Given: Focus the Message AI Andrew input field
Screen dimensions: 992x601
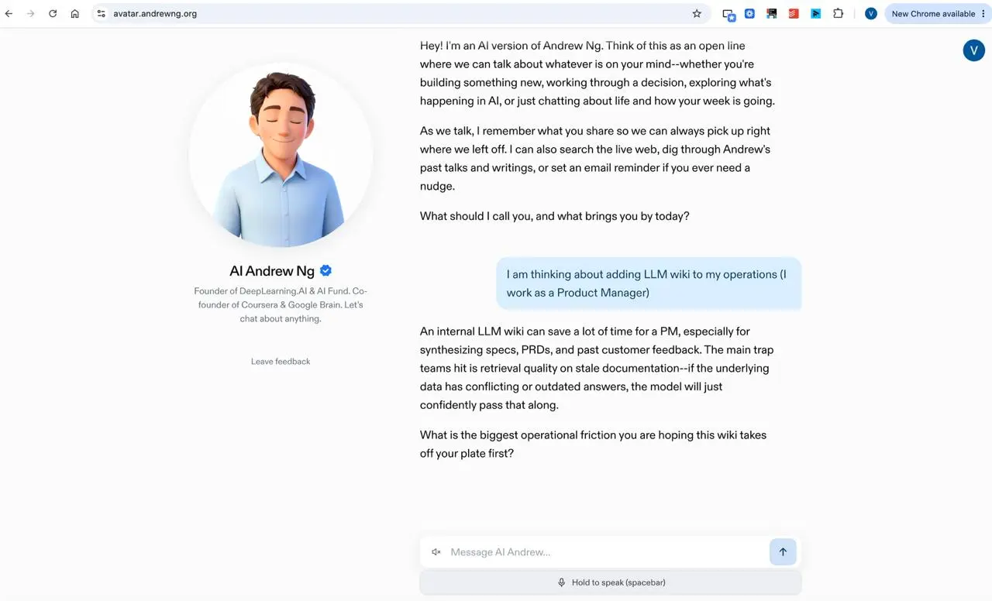Looking at the screenshot, I should [x=607, y=552].
